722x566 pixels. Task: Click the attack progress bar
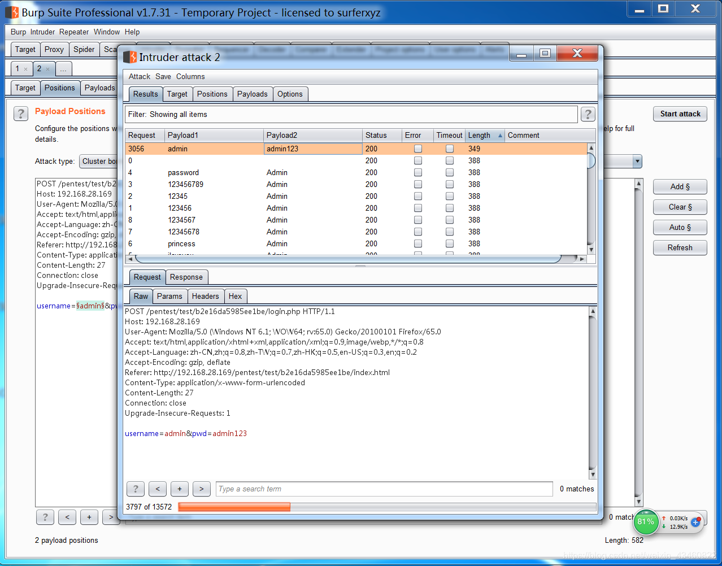(387, 507)
